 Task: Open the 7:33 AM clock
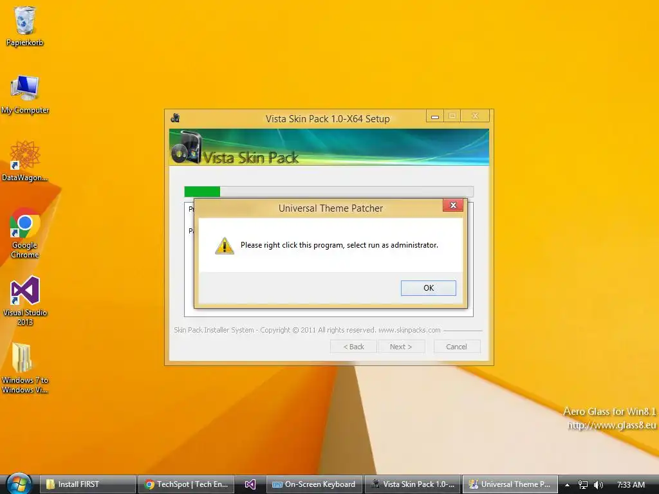pos(631,485)
